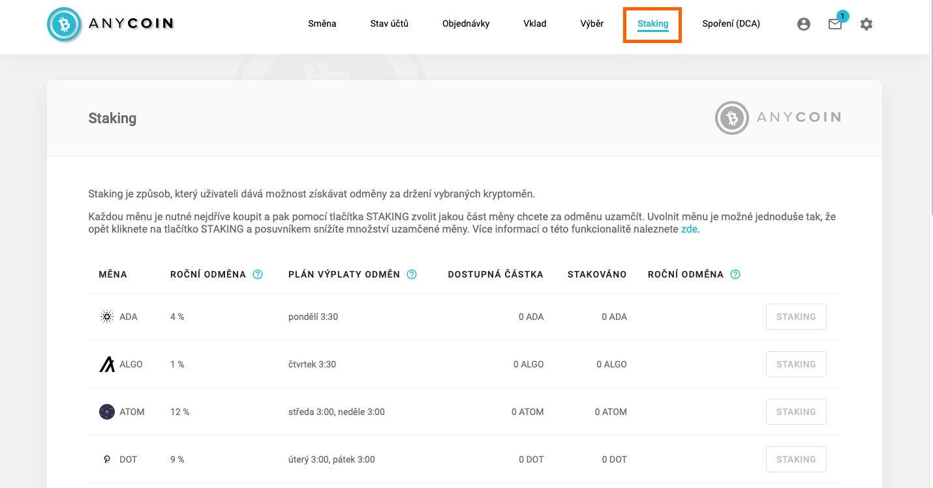Click the Anycoin logo in the header
The image size is (933, 488).
[111, 25]
